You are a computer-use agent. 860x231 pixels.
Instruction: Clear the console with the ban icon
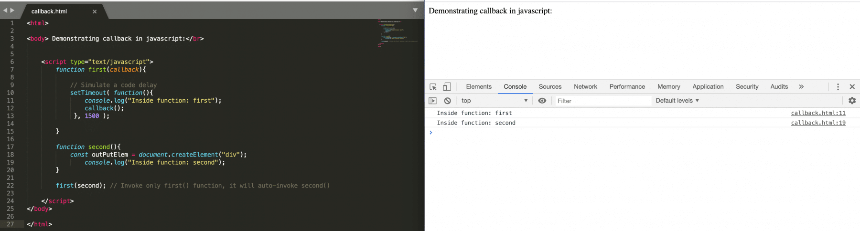[x=447, y=101]
